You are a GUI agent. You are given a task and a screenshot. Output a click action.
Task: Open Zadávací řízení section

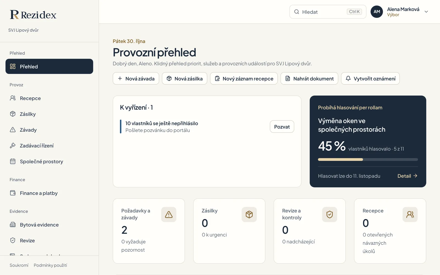pos(49,145)
